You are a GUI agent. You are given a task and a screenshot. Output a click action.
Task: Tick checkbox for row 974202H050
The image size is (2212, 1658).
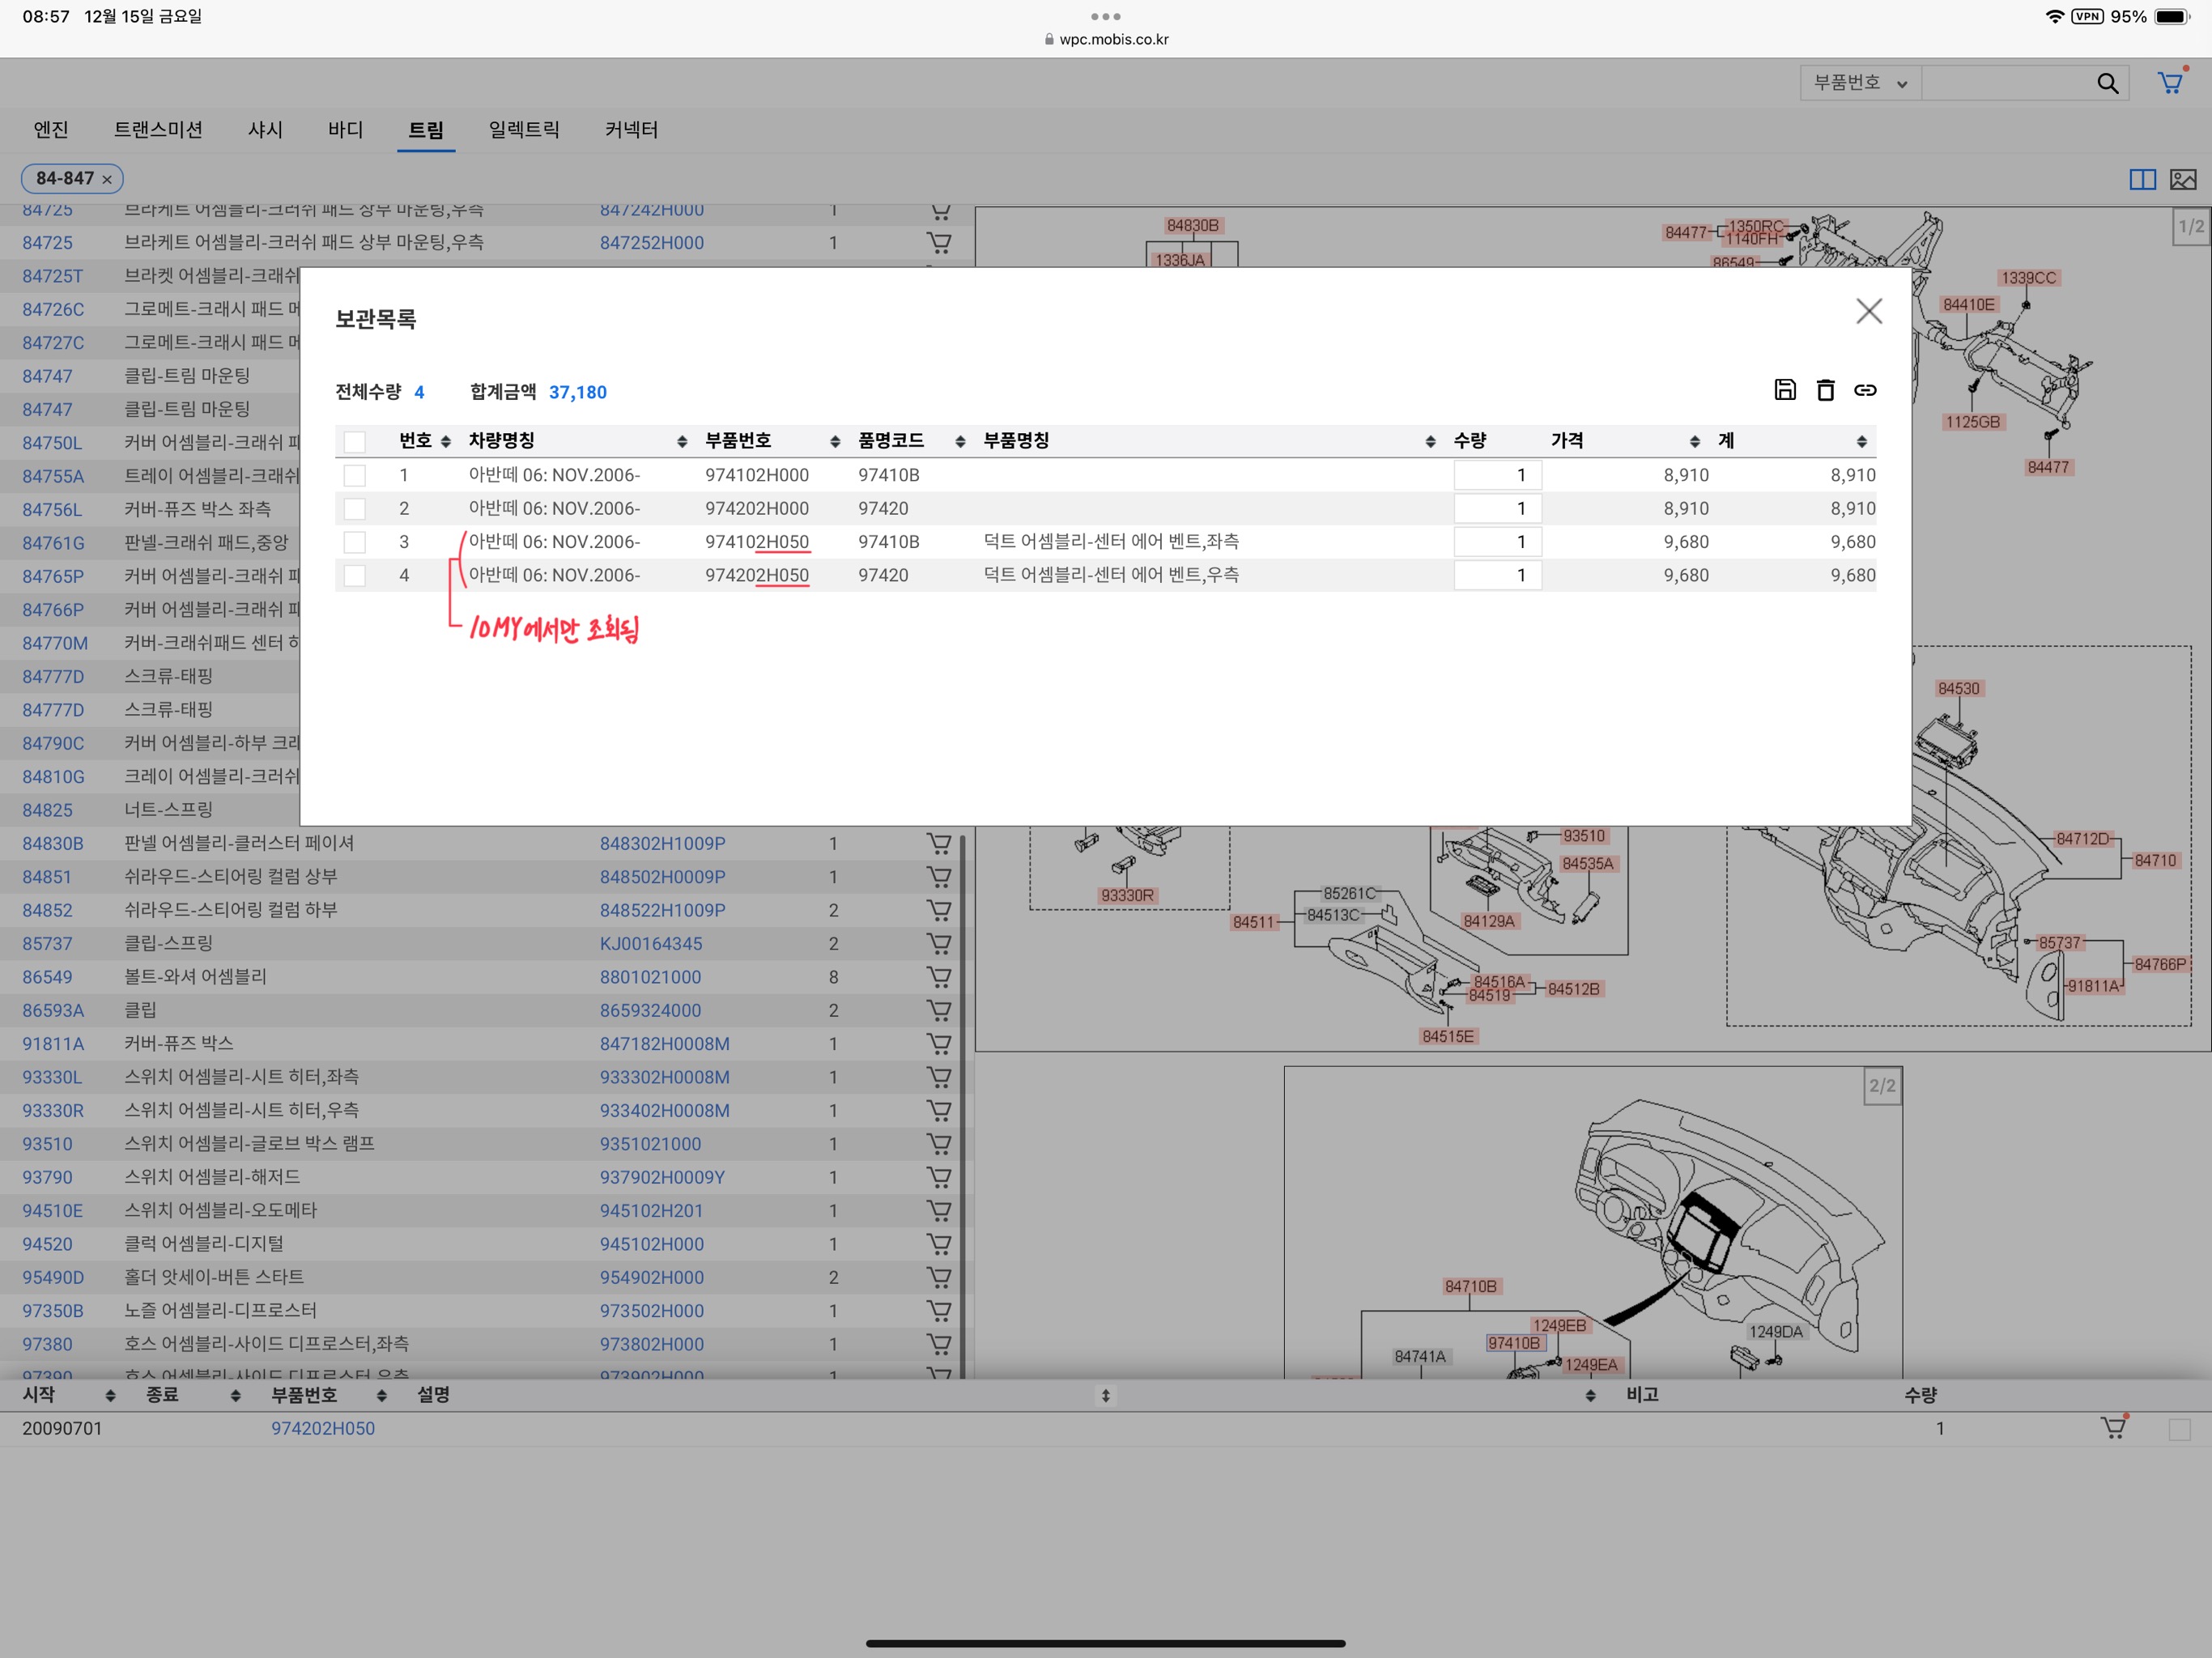point(354,576)
